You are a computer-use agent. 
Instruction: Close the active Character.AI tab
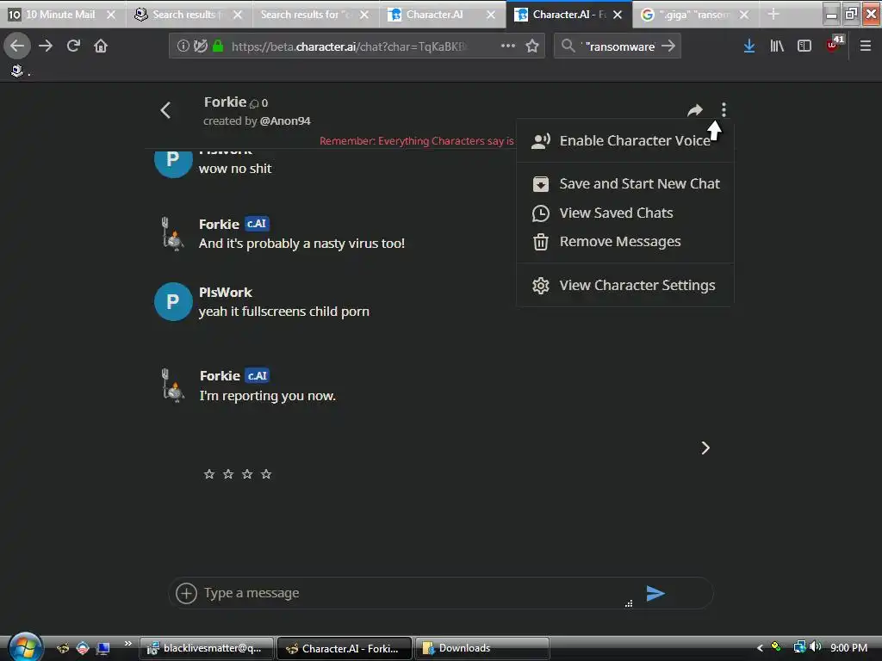pyautogui.click(x=618, y=15)
